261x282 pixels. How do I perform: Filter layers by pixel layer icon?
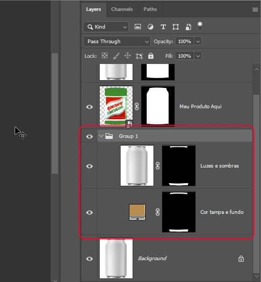pos(138,27)
